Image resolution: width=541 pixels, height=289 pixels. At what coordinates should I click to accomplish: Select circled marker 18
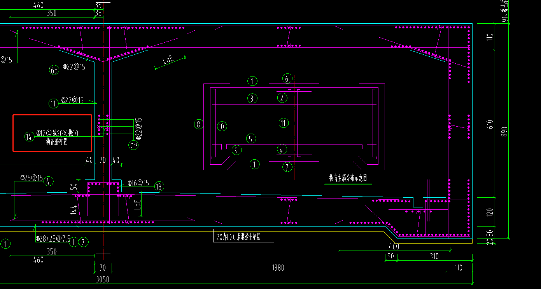click(159, 186)
